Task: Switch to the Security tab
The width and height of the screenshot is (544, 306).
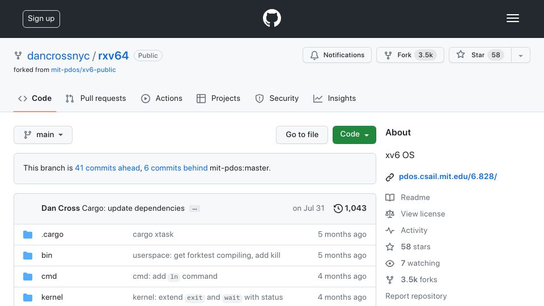Action: [277, 99]
